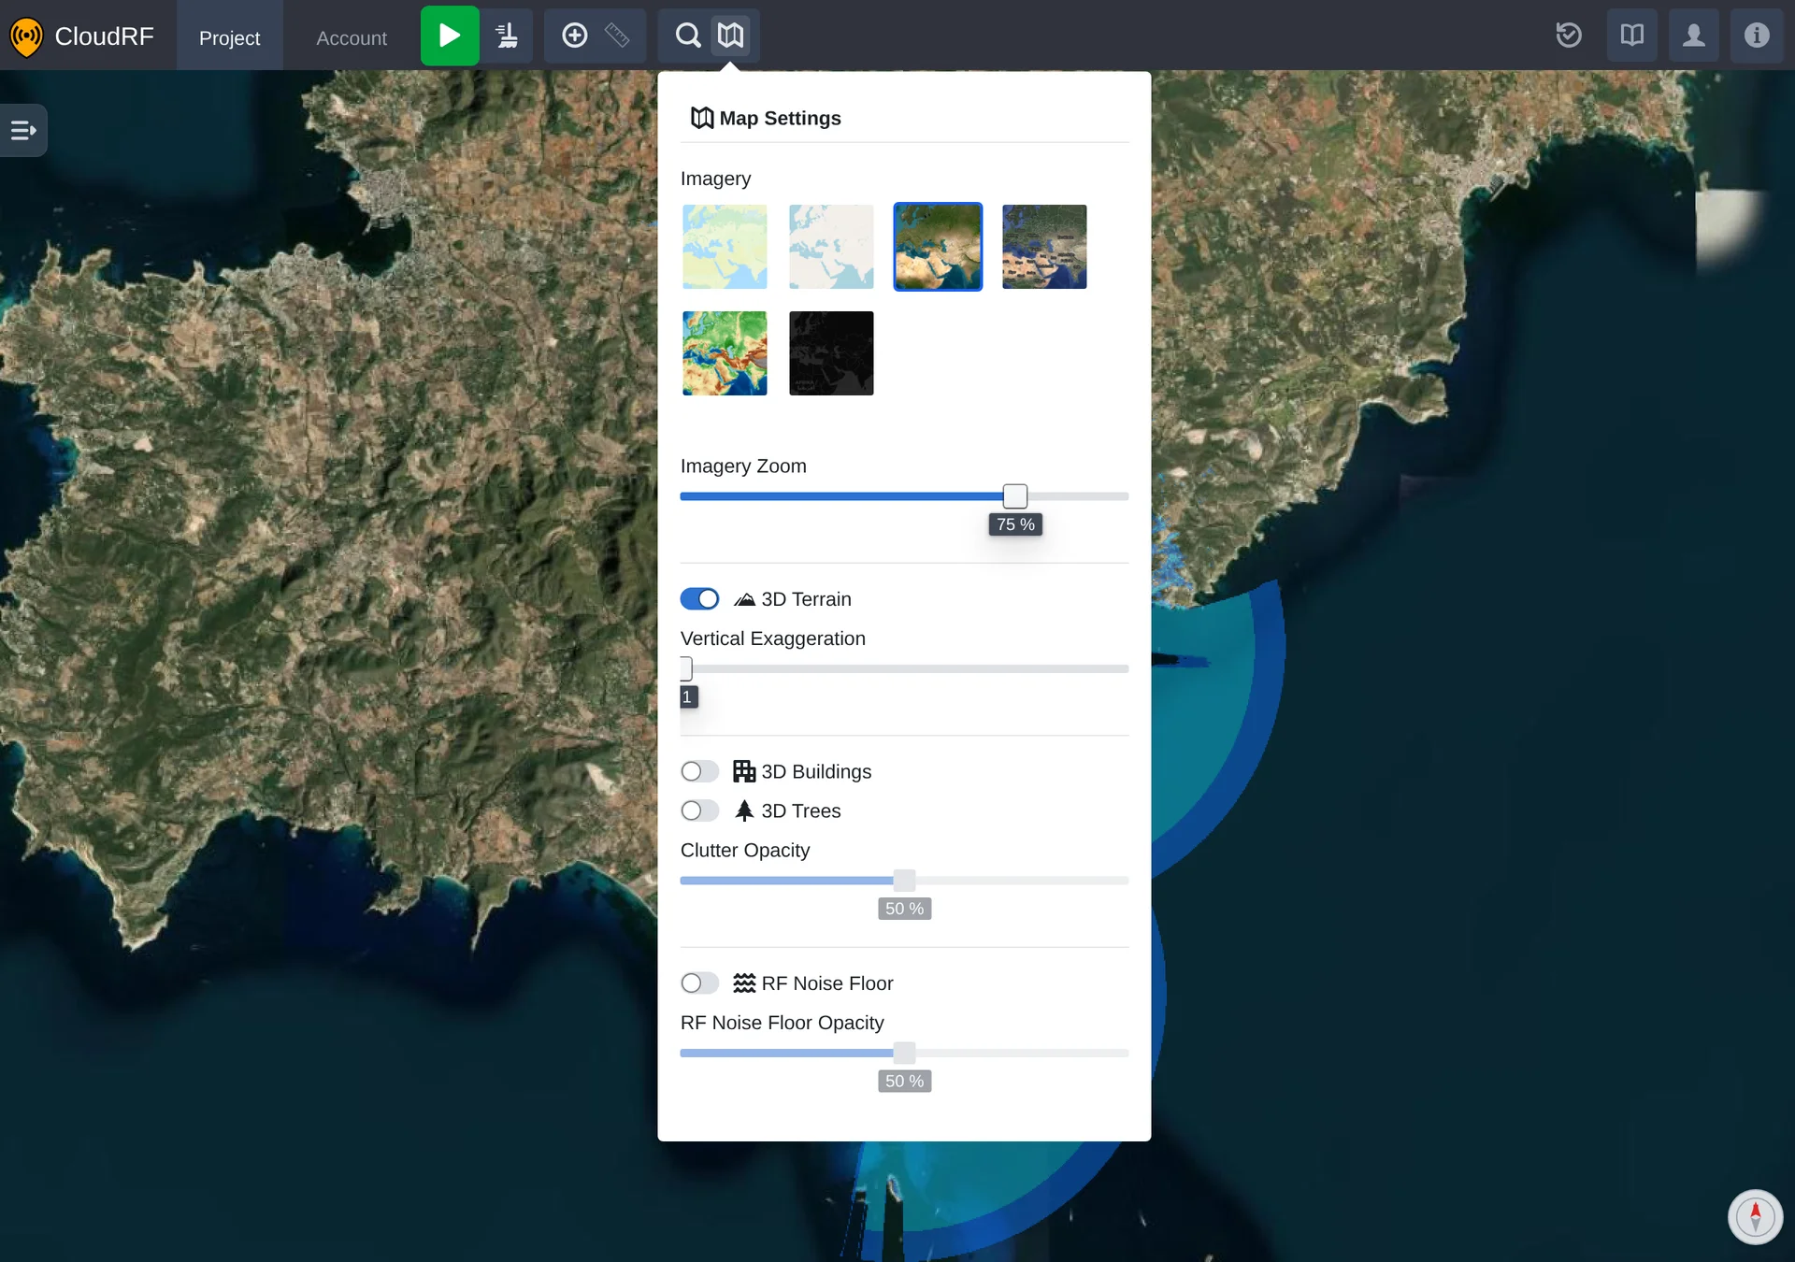Choose the colored terrain relief imagery
Image resolution: width=1795 pixels, height=1262 pixels.
click(x=725, y=353)
